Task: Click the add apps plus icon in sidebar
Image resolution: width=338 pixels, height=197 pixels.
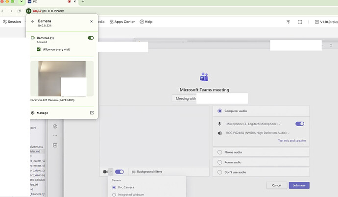Action: click(55, 145)
